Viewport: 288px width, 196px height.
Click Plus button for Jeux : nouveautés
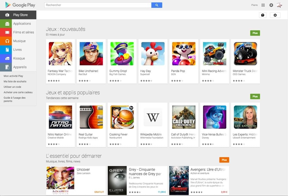(x=255, y=33)
